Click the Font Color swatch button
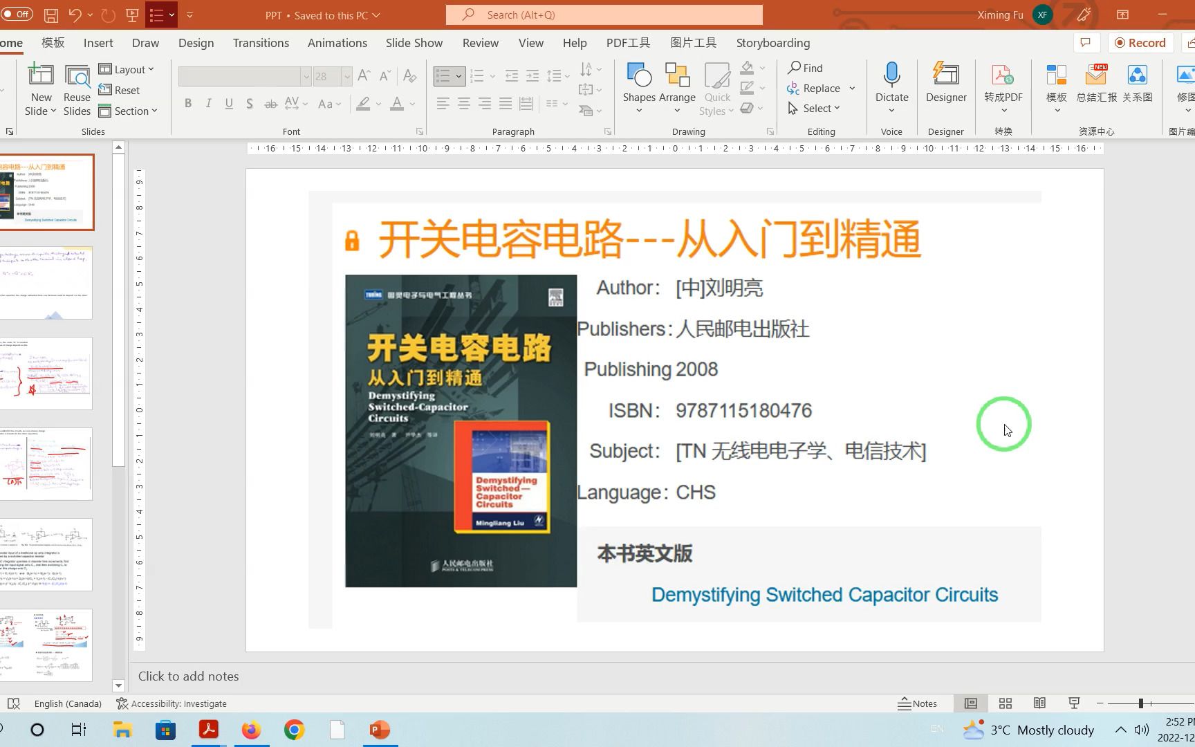 point(397,104)
